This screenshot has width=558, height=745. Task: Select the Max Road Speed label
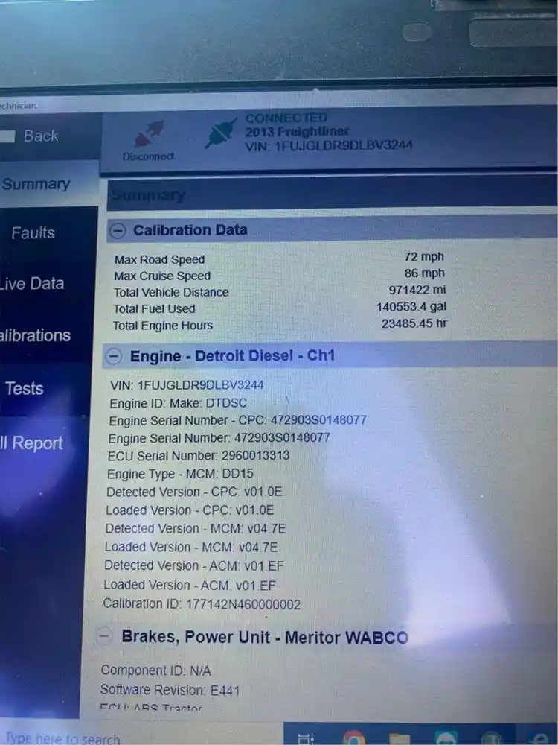[x=159, y=260]
